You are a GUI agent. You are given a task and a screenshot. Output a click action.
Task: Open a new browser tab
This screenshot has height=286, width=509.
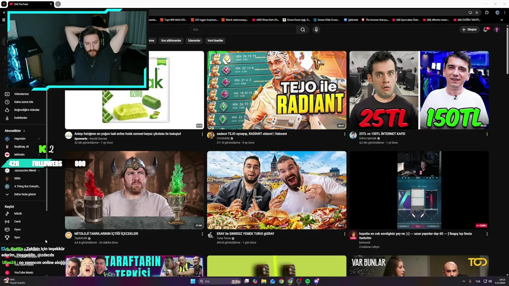pyautogui.click(x=58, y=4)
